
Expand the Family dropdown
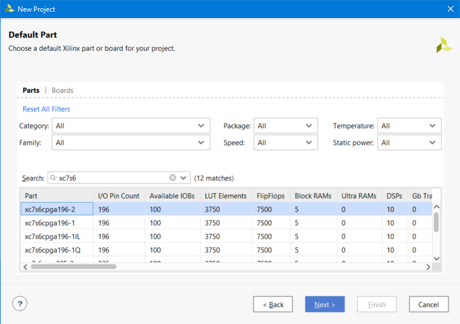click(131, 142)
